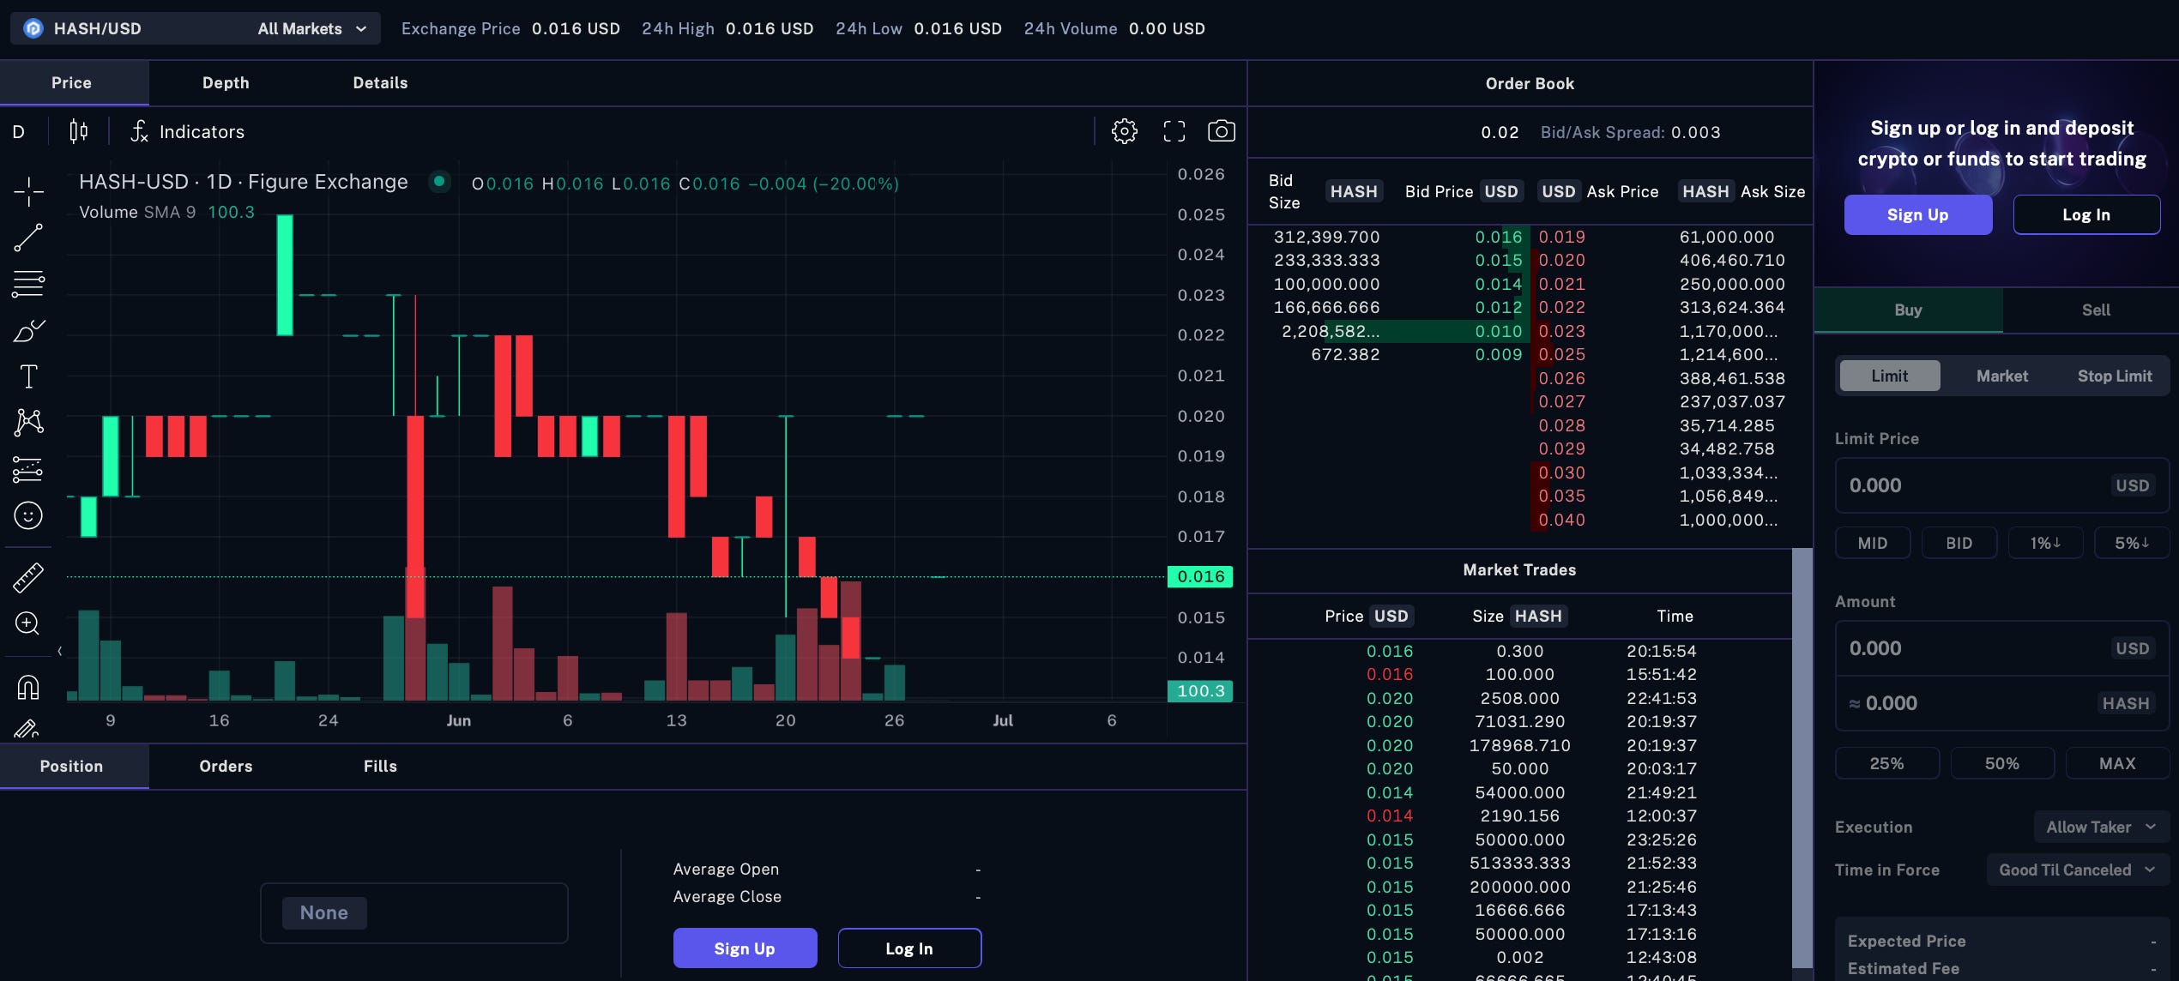Expand the Allow Taker execution dropdown

2100,827
